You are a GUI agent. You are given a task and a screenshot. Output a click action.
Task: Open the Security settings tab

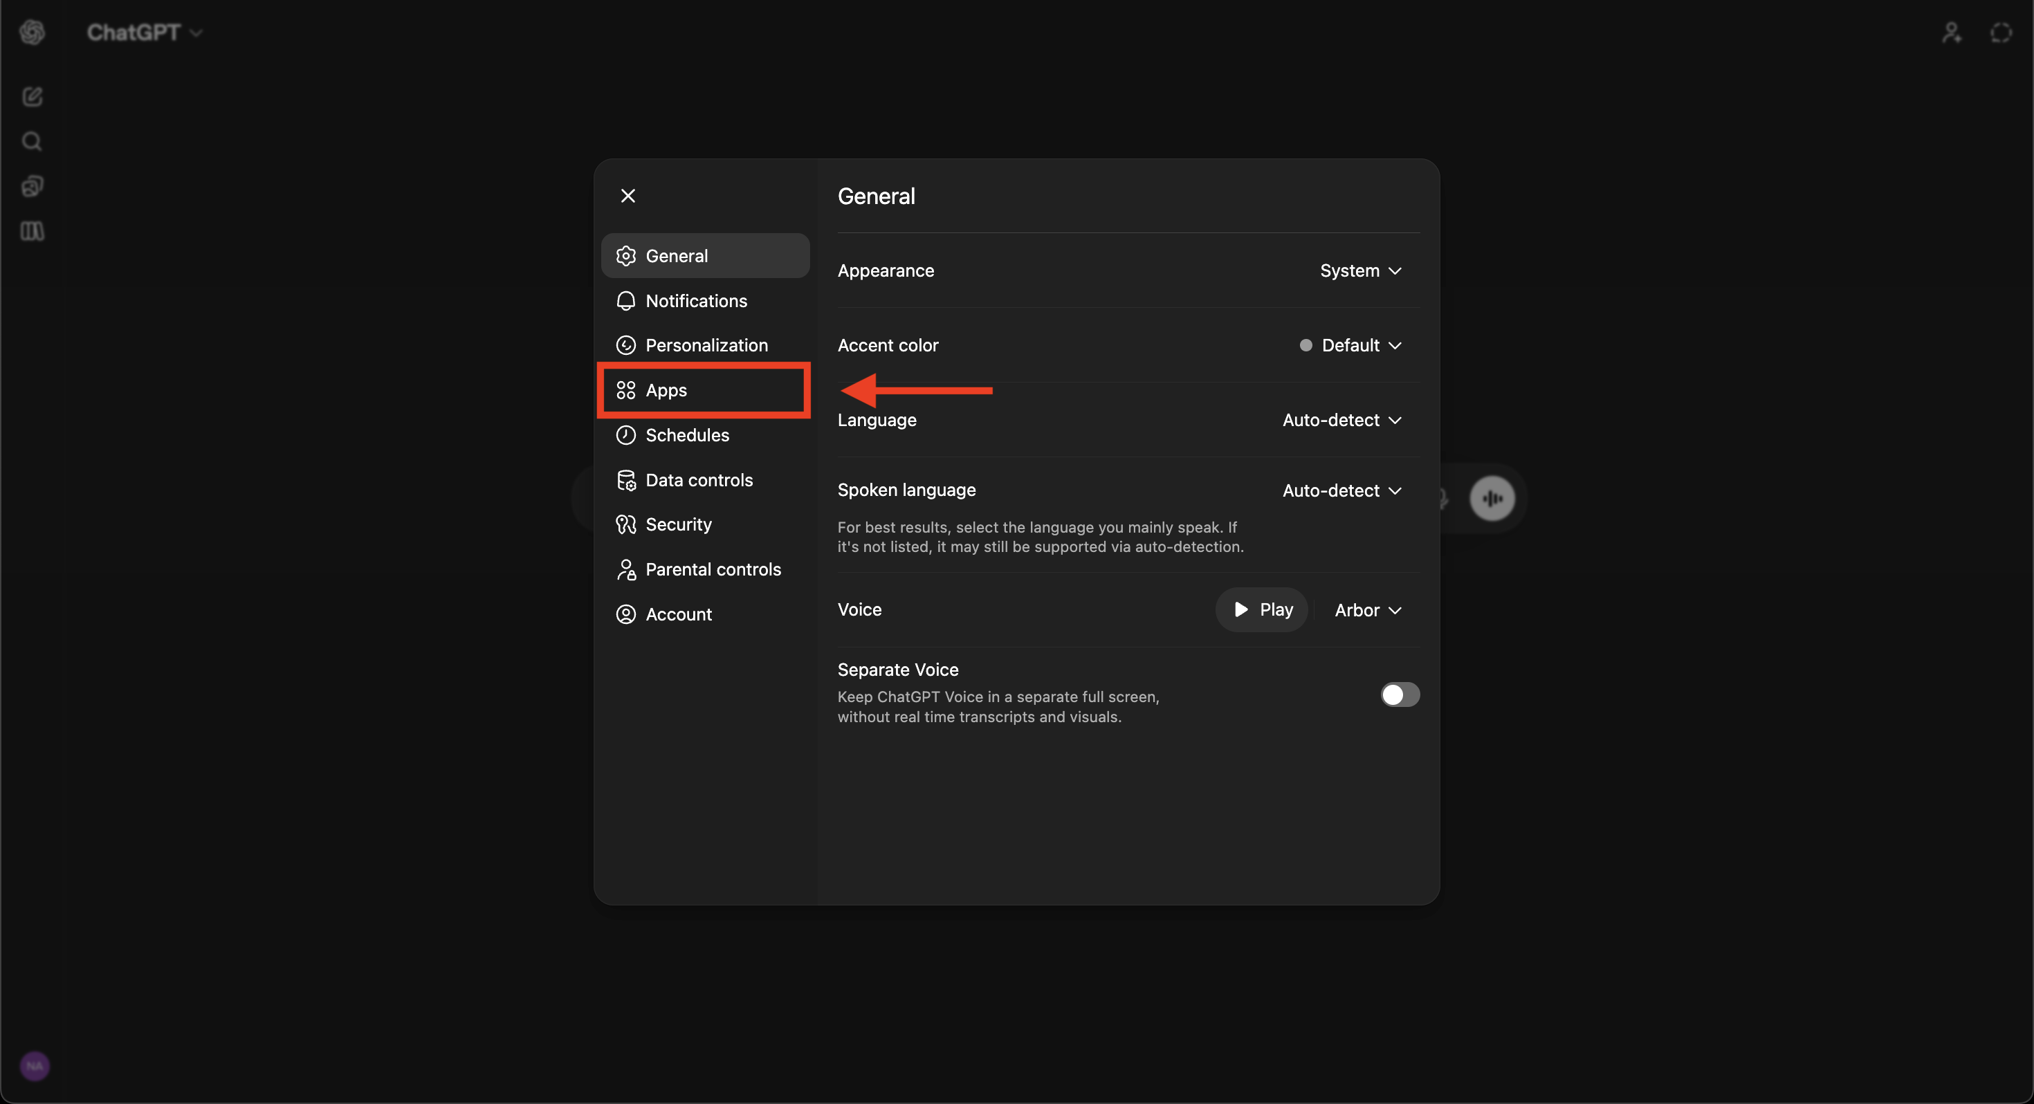(705, 524)
